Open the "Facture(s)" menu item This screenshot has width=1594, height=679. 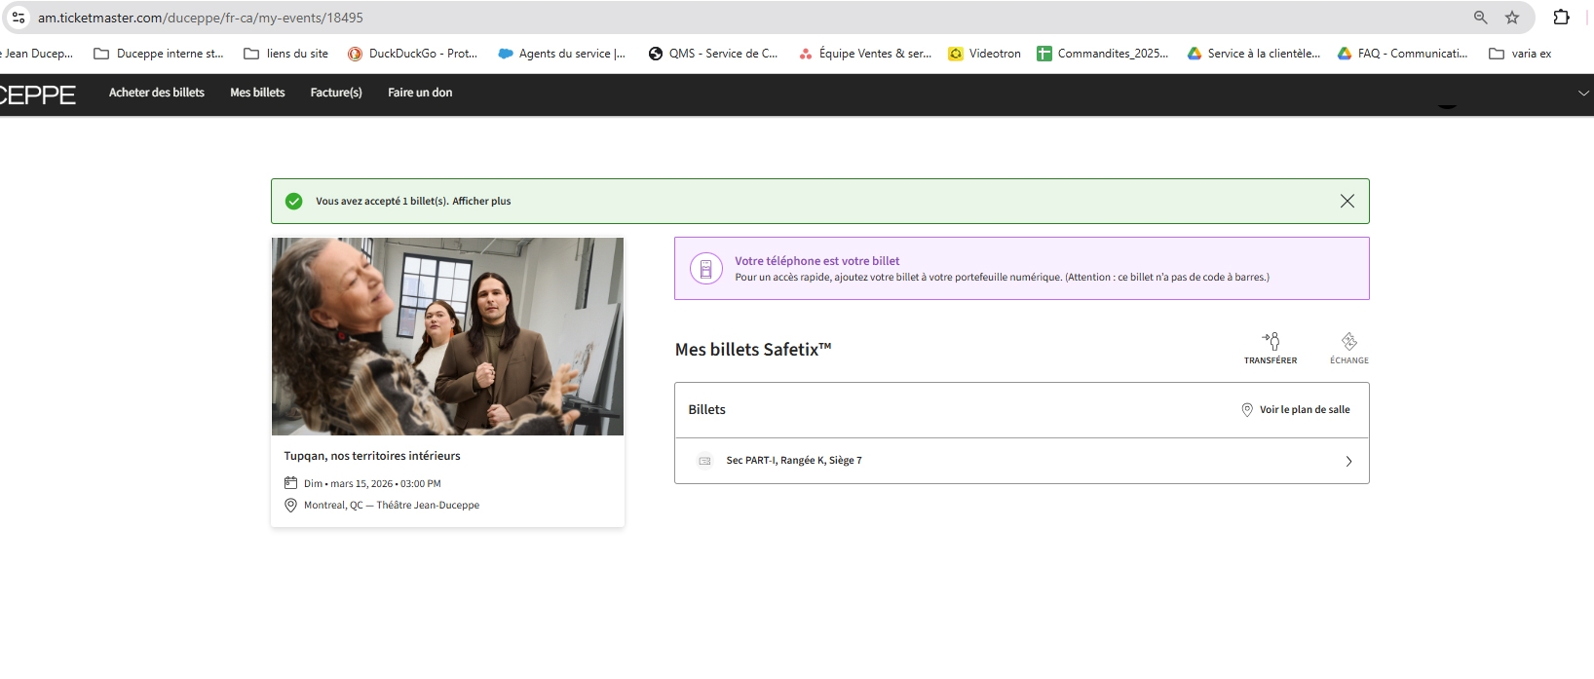(336, 93)
